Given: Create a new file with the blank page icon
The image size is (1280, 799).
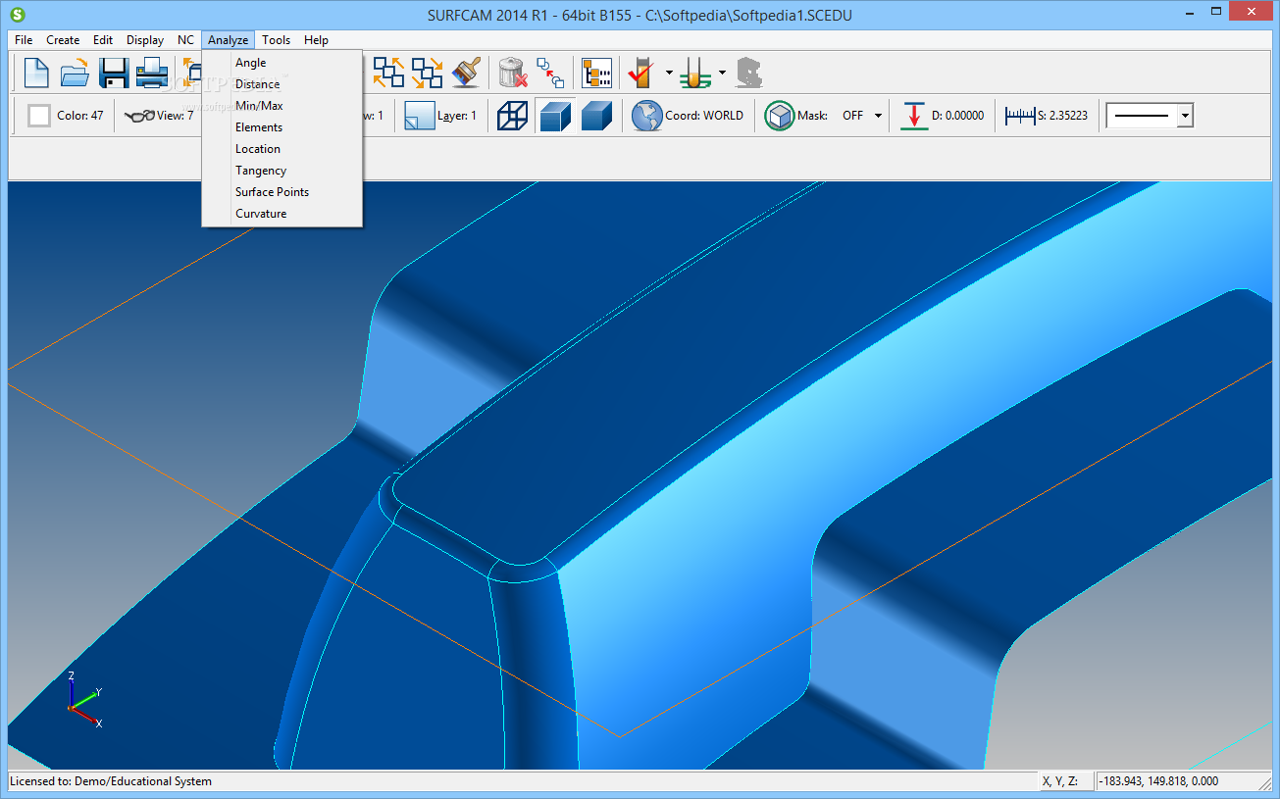Looking at the screenshot, I should 36,73.
